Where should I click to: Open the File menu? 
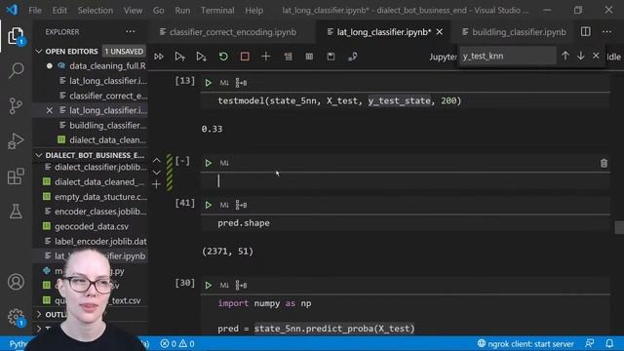tap(35, 11)
